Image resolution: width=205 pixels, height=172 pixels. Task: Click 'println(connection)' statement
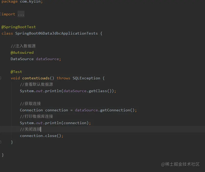(67, 123)
